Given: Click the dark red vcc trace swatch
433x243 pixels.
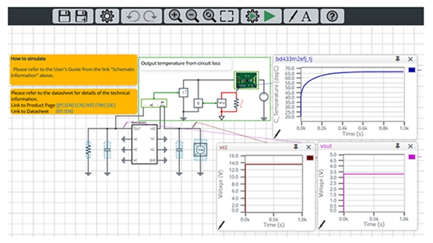Looking at the screenshot, I should [310, 158].
